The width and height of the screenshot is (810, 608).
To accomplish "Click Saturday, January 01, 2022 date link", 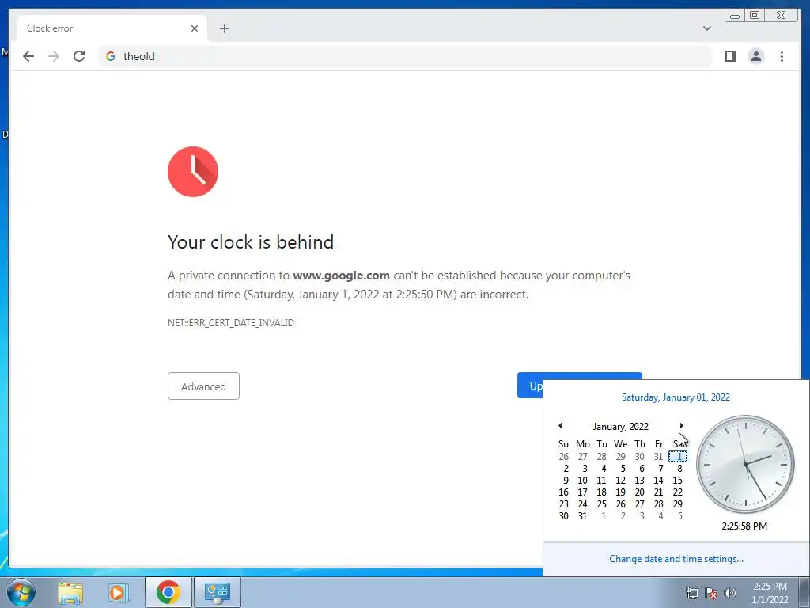I will pos(676,397).
